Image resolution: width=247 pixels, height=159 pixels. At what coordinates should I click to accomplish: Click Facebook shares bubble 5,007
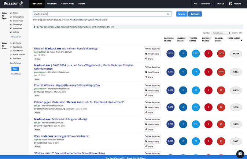[x=170, y=72]
